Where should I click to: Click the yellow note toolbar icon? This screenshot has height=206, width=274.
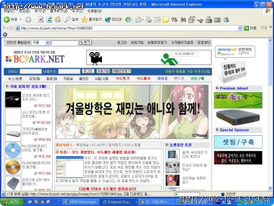click(165, 20)
